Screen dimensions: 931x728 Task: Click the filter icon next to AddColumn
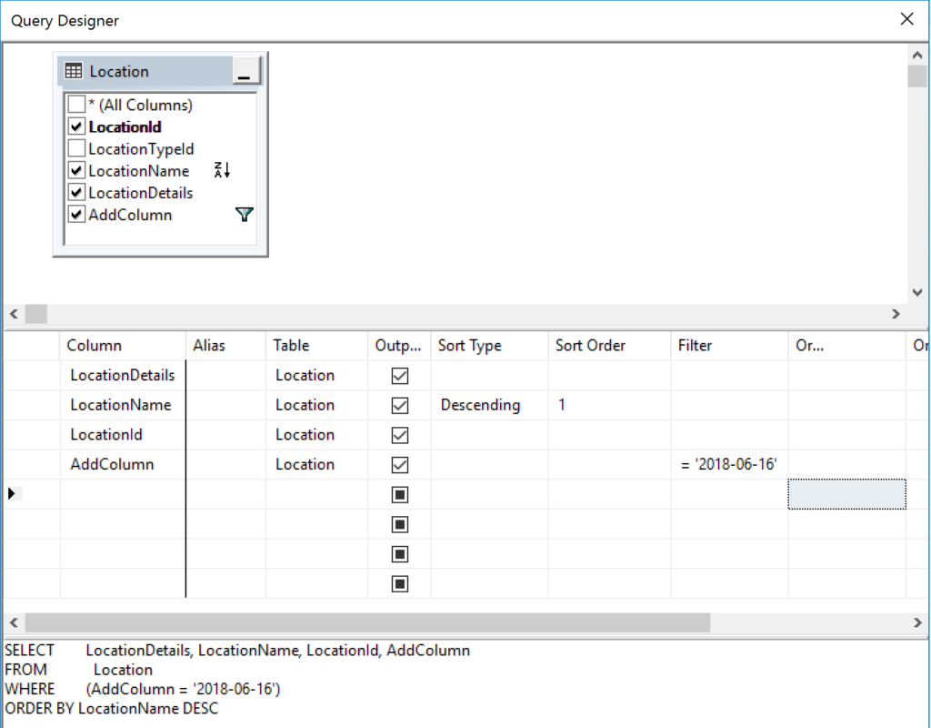pyautogui.click(x=243, y=214)
